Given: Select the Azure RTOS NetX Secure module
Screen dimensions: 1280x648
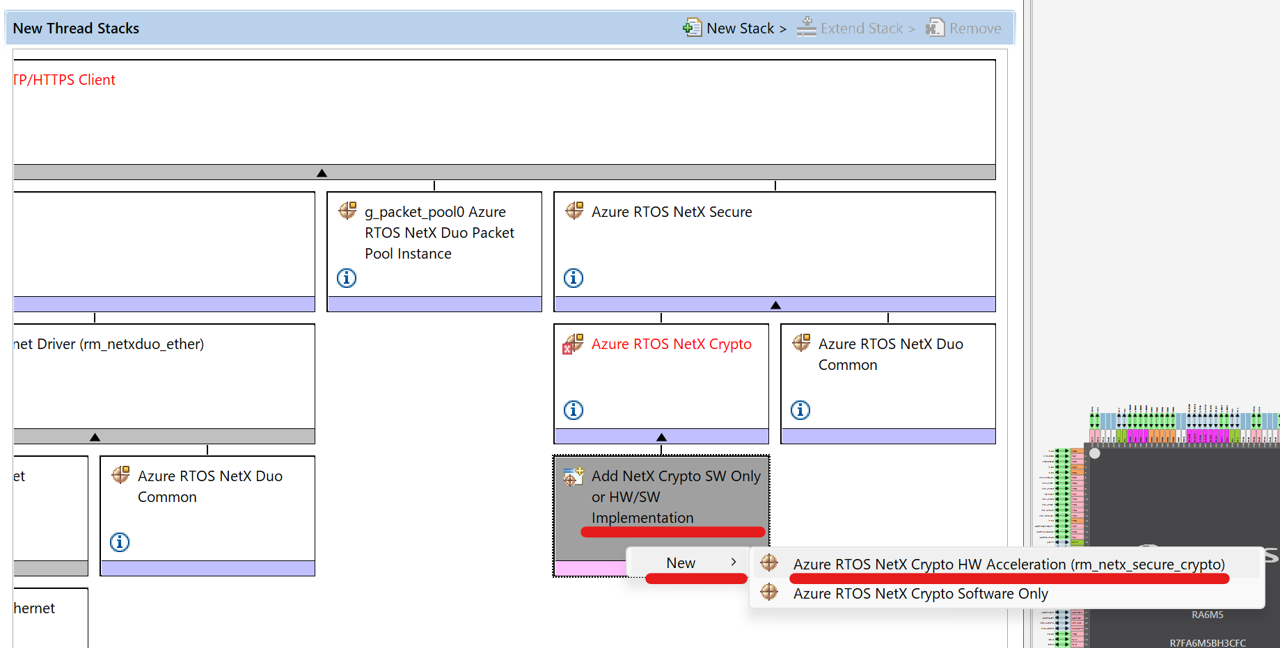Looking at the screenshot, I should pos(775,252).
